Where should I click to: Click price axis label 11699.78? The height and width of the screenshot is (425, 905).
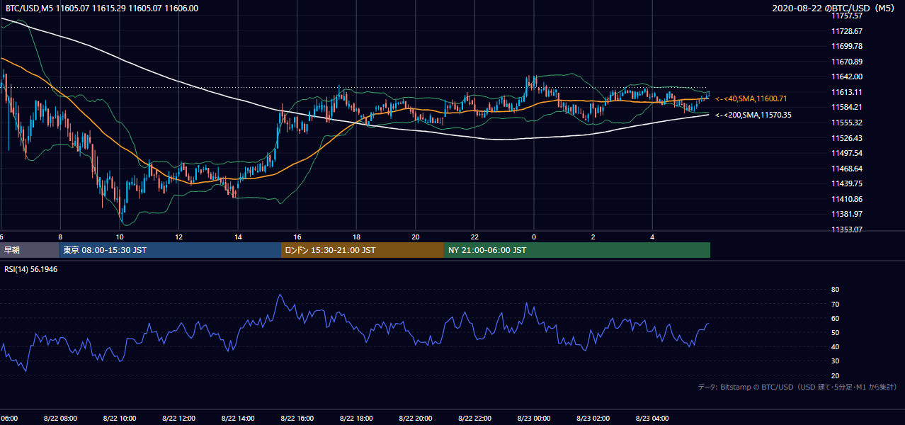pos(846,46)
